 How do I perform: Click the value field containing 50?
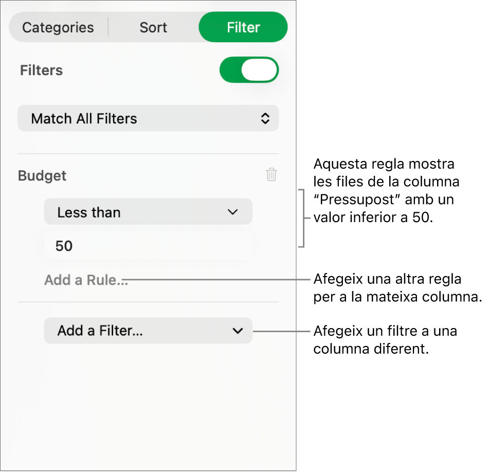148,246
